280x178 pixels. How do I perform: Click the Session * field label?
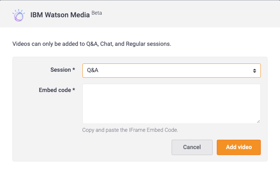(x=62, y=70)
